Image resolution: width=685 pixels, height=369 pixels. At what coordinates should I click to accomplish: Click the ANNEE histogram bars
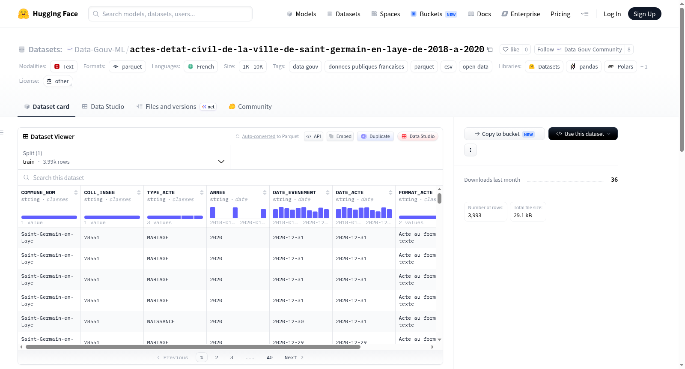[x=238, y=213]
